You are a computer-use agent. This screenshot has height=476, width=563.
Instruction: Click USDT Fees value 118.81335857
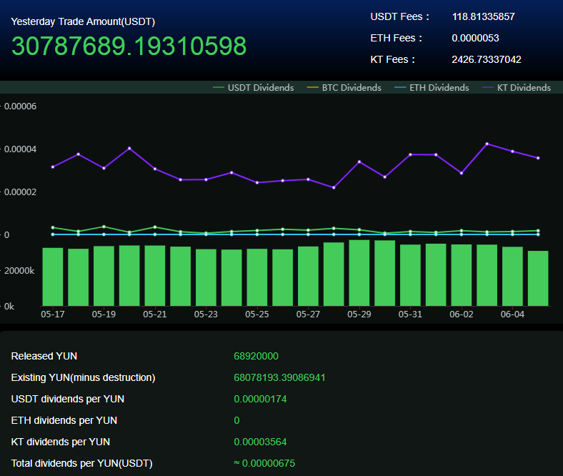[483, 16]
